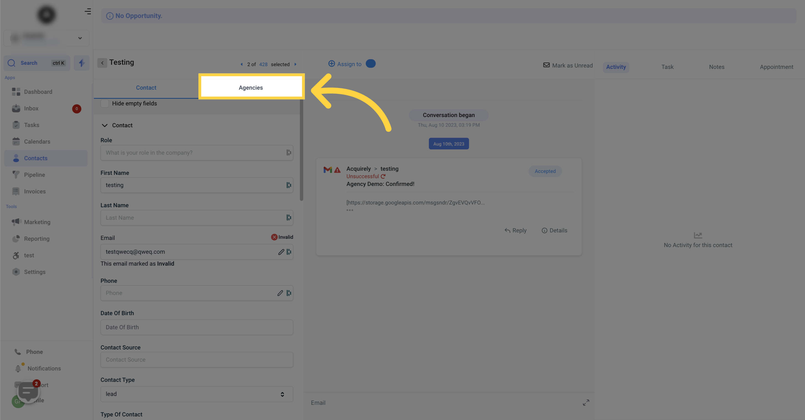Screen dimensions: 805x420
Task: Expand the Contact section chevron
Action: coord(105,125)
